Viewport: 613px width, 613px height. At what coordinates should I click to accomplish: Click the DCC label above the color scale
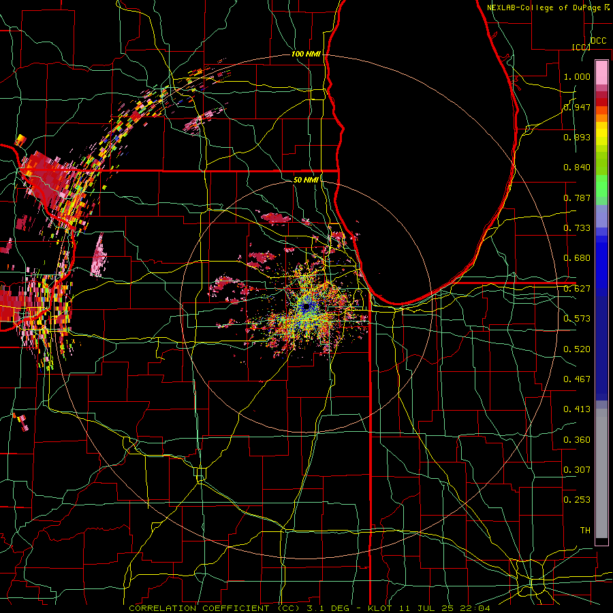click(x=598, y=40)
